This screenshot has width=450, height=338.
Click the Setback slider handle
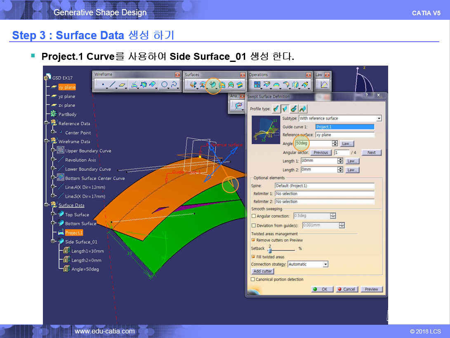[269, 250]
